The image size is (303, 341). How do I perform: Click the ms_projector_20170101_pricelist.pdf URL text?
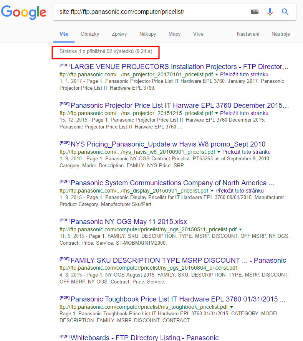(136, 74)
